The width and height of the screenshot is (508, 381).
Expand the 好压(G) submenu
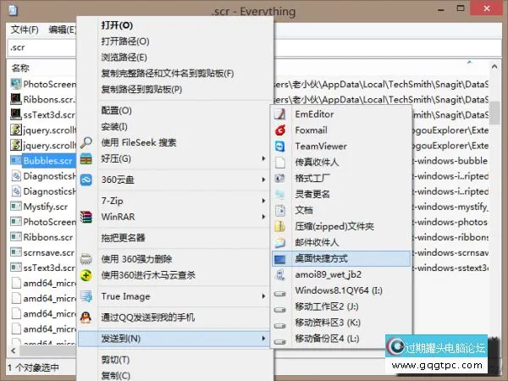coord(264,158)
